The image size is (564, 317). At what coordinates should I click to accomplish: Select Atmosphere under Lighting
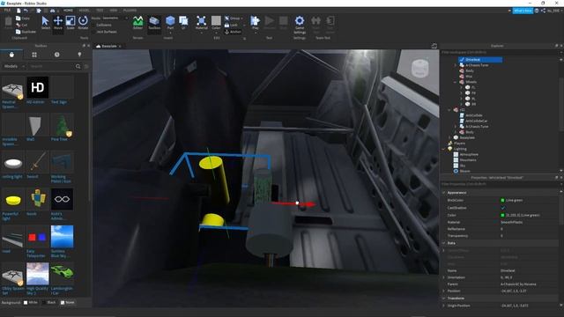(x=468, y=155)
